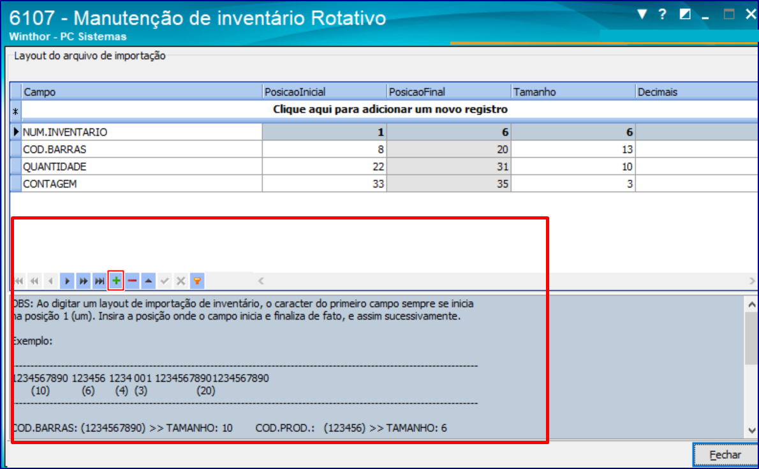Click the OBS instructions text in memo area
Screen dimensions: 759x469
(243, 310)
